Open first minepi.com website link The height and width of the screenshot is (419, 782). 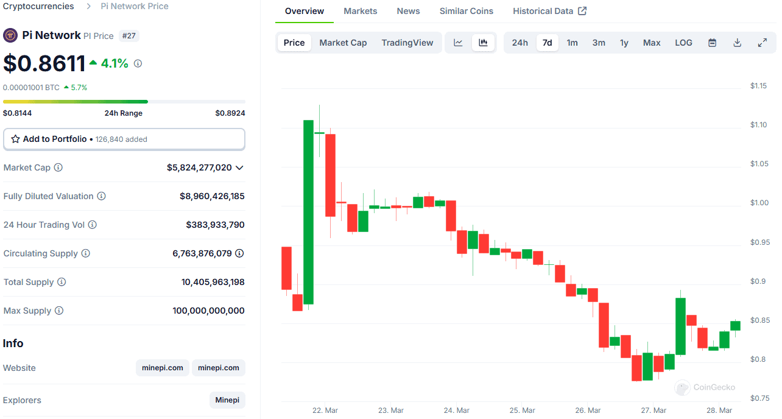[x=163, y=368]
